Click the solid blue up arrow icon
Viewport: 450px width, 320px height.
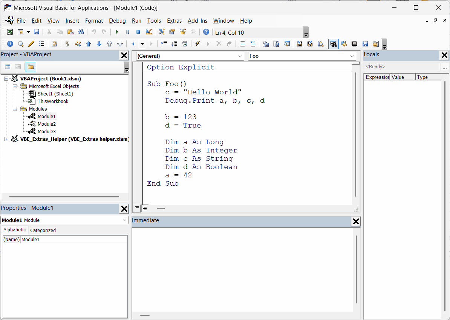(x=89, y=44)
